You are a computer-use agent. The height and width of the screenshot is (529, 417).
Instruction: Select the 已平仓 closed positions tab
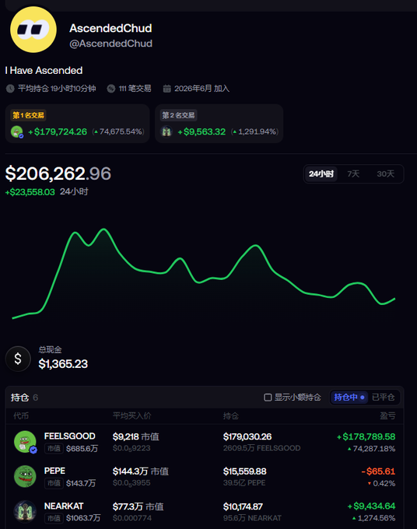pyautogui.click(x=383, y=398)
